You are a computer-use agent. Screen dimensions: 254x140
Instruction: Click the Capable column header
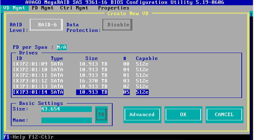[x=147, y=58]
